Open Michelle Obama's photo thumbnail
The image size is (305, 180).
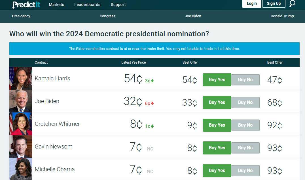tap(21, 169)
